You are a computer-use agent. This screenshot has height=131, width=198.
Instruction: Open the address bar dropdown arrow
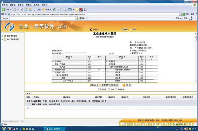point(180,14)
